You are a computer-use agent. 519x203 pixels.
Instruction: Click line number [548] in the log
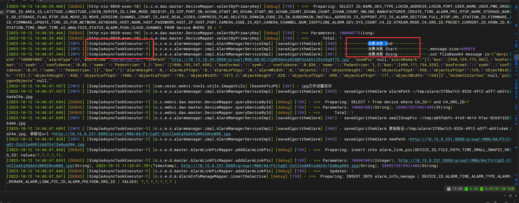point(331,44)
